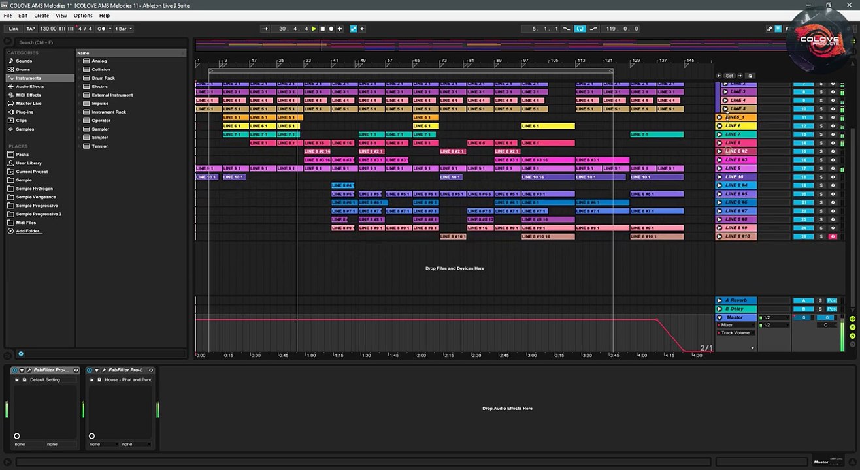Expand the Sampler instrument entry

click(x=80, y=129)
